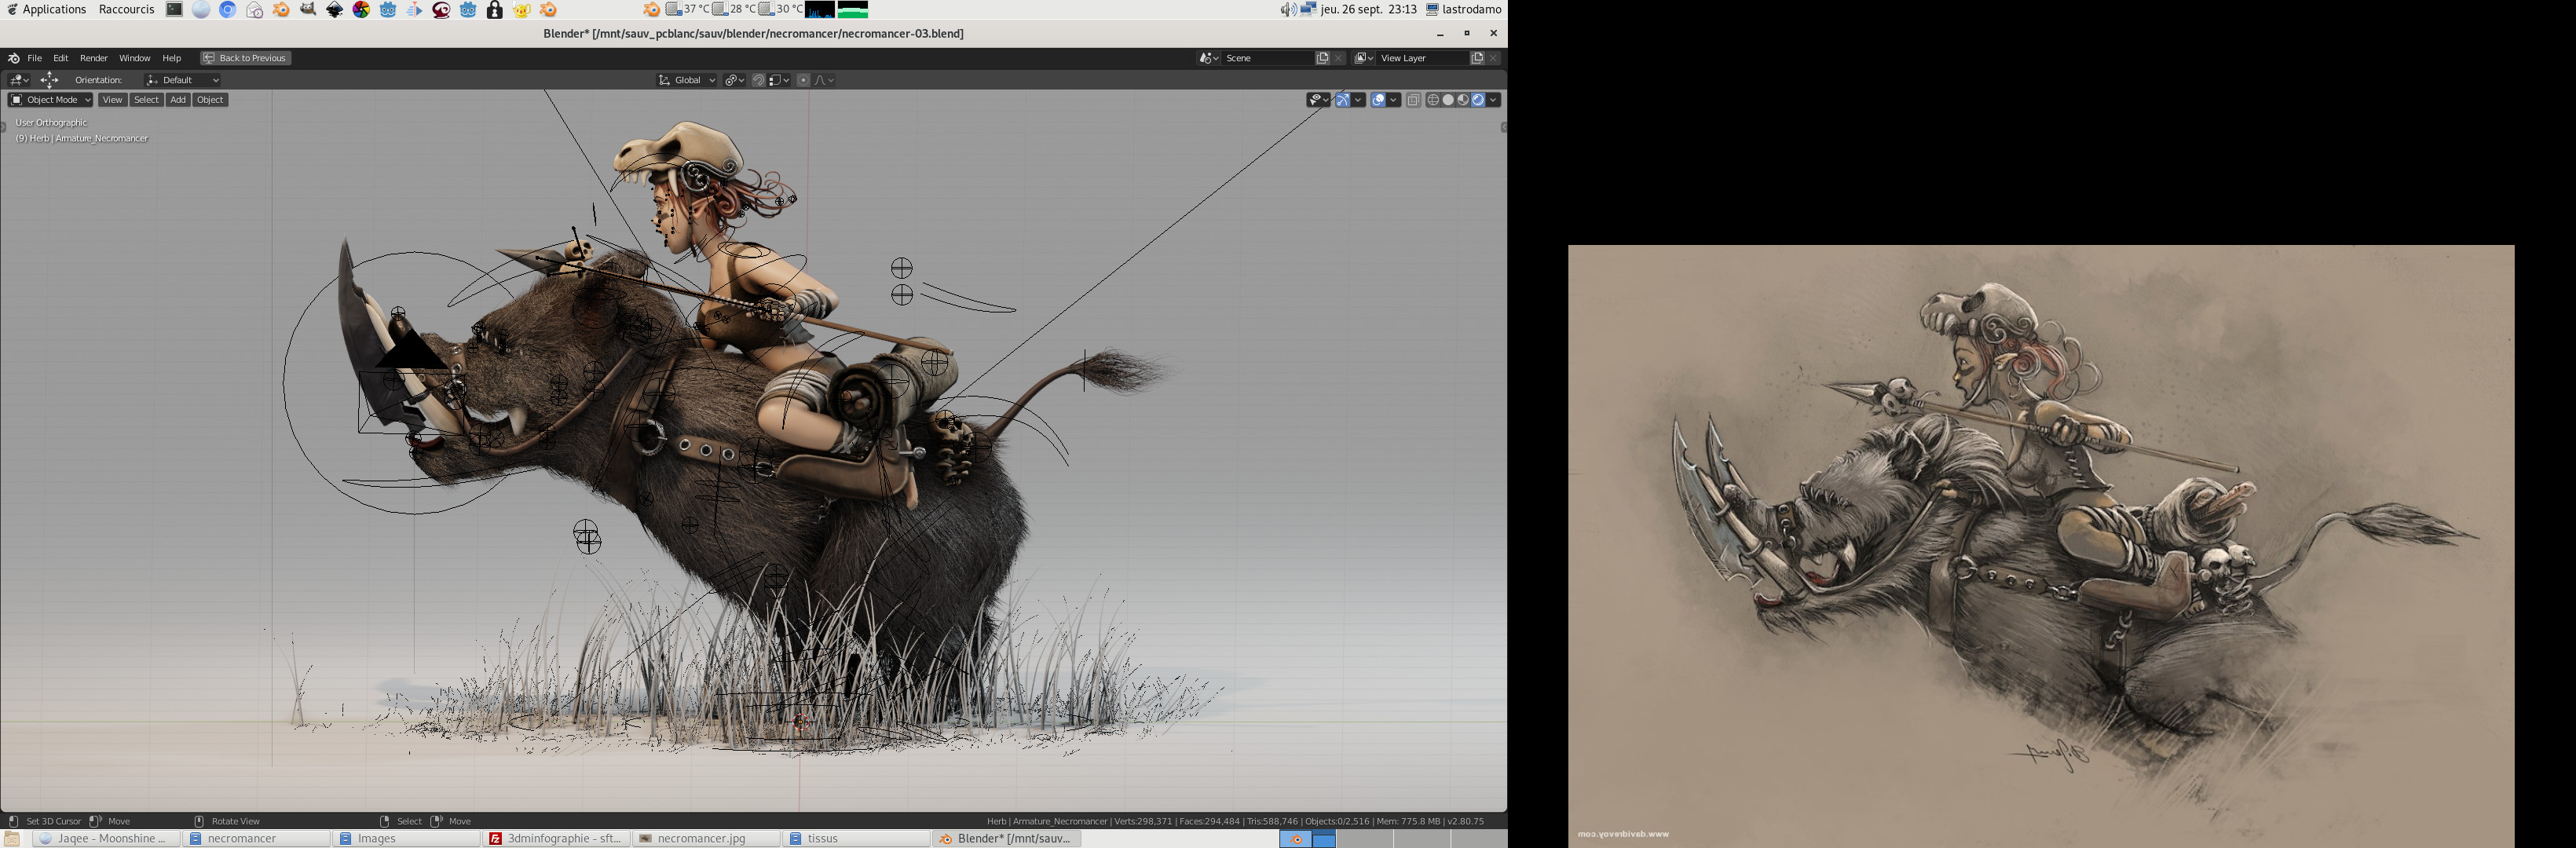Select the Move tool icon in header
The width and height of the screenshot is (2576, 848).
point(49,80)
